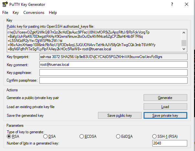This screenshot has width=195, height=151.
Task: Click the number of bits field showing 2048
Action: coord(170,143)
